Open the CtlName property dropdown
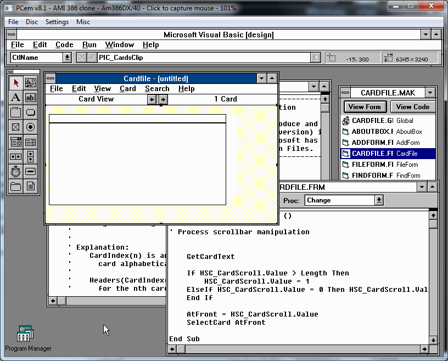This screenshot has height=361, width=448. (x=67, y=58)
